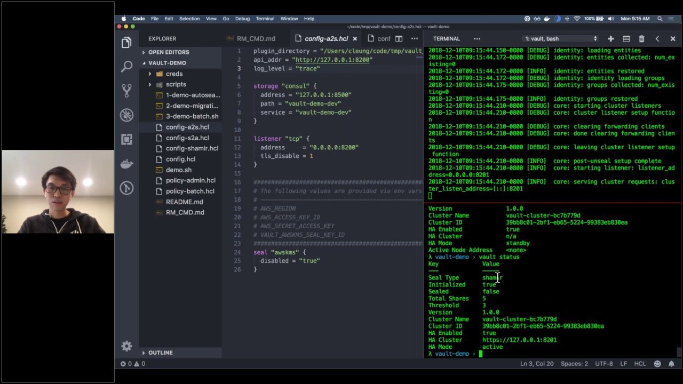Open the Source Control view
This screenshot has height=384, width=683.
click(x=126, y=90)
